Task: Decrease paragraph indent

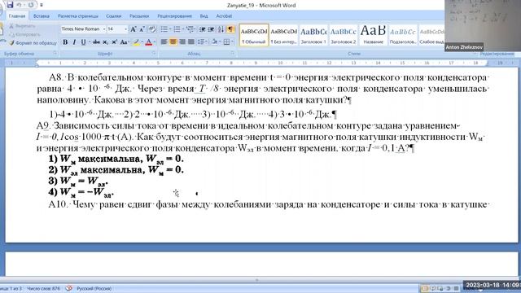Action: point(202,29)
